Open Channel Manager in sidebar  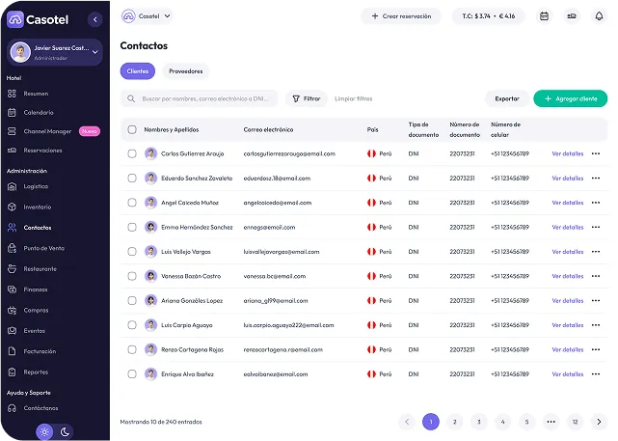(46, 131)
